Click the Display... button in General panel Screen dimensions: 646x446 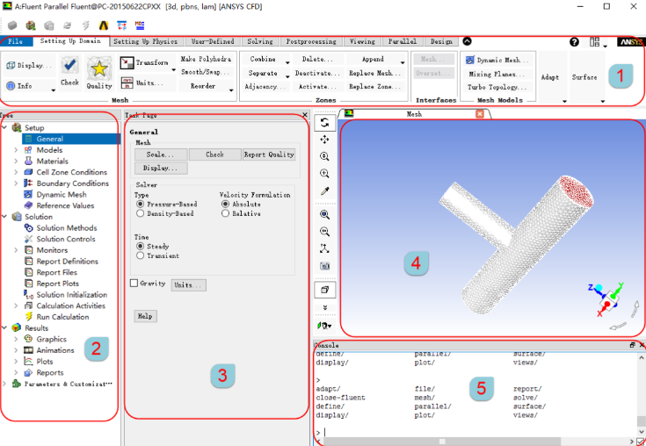(x=161, y=169)
